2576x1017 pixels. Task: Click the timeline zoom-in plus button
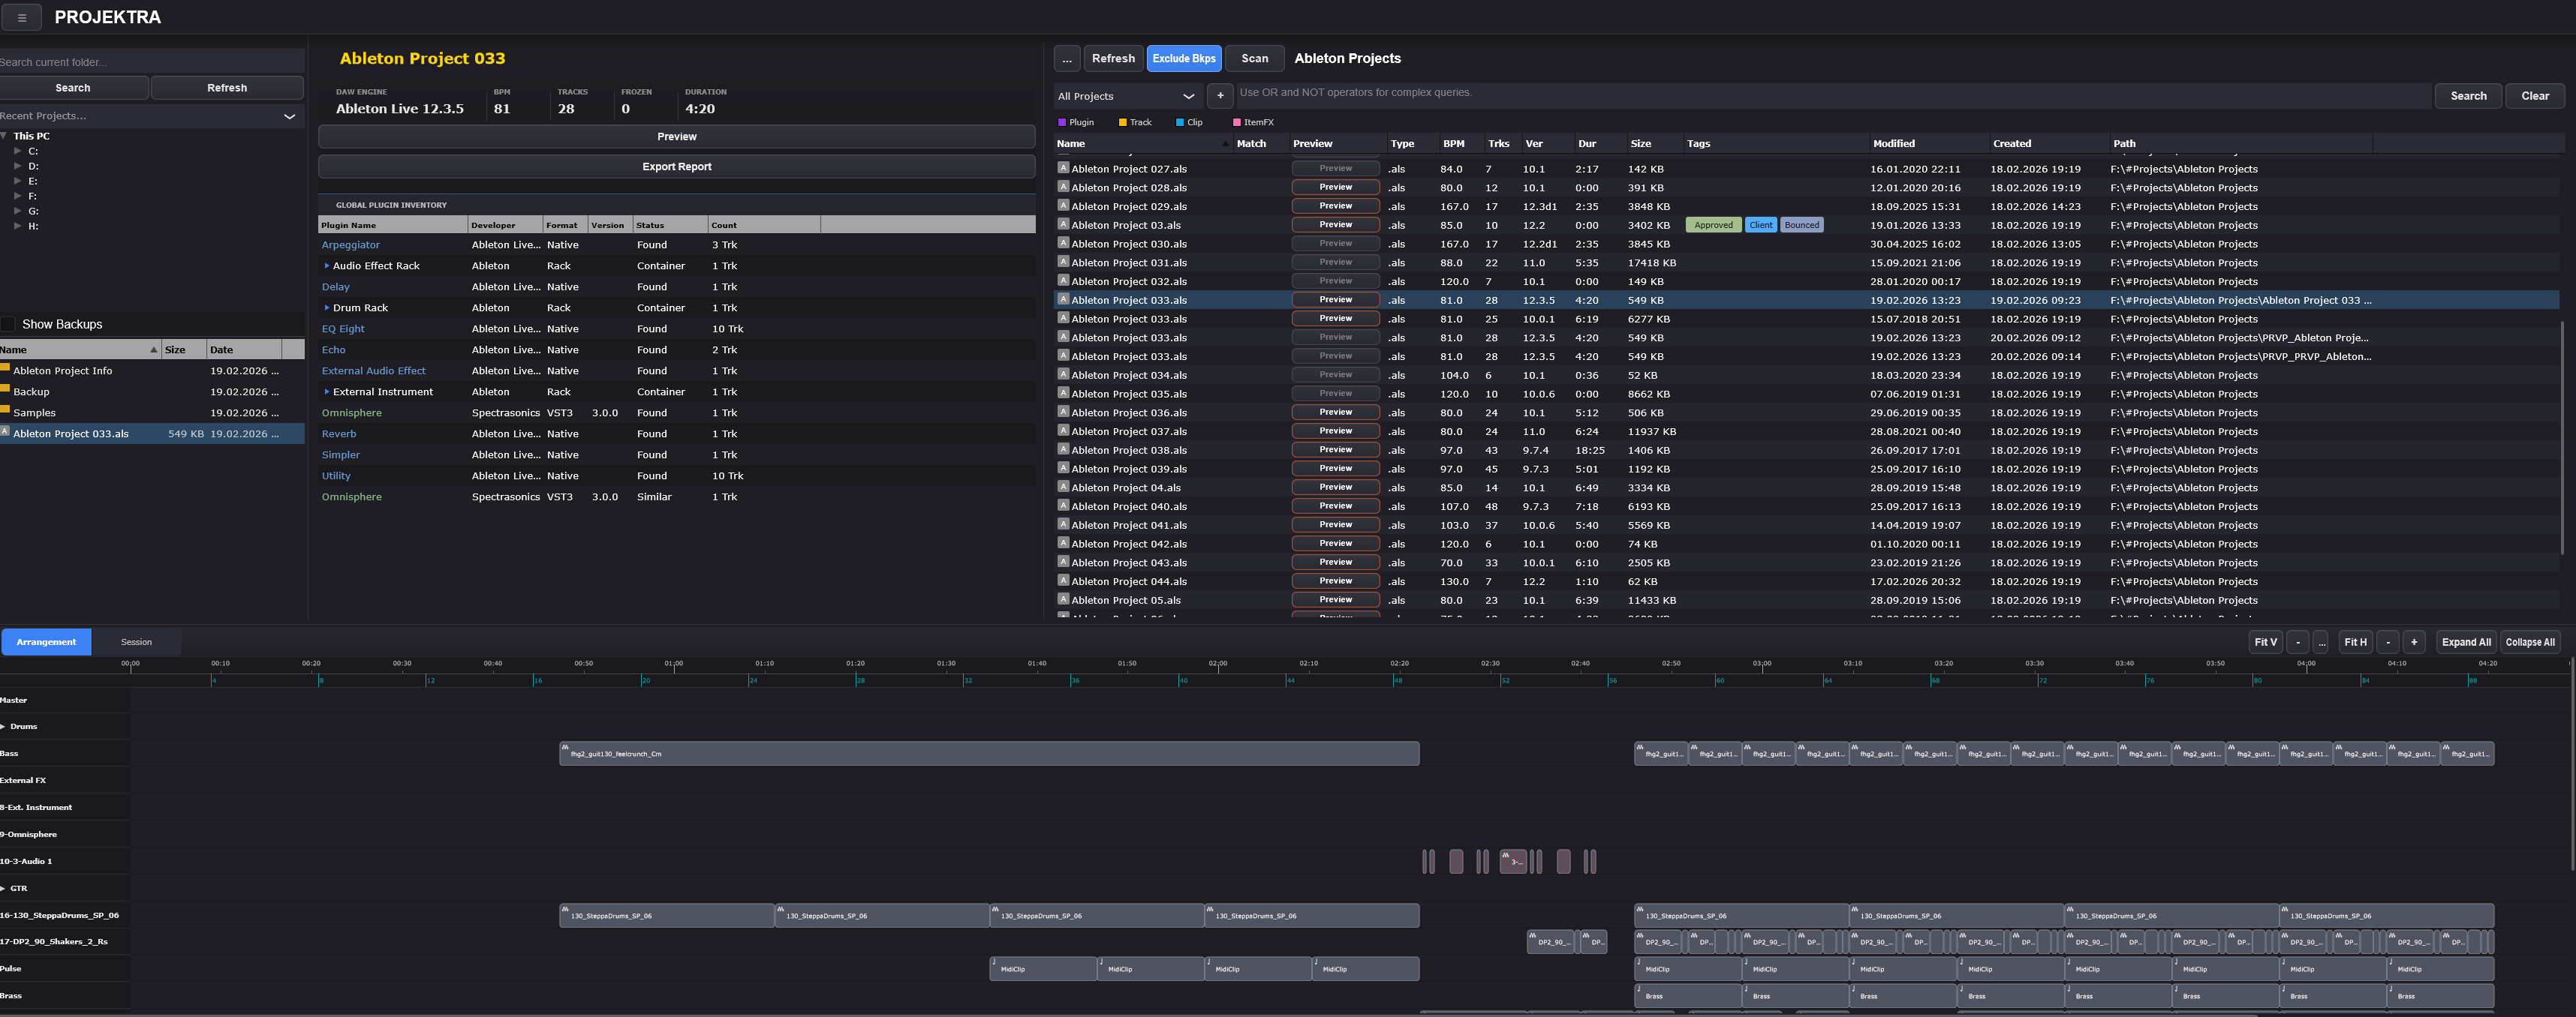2413,642
